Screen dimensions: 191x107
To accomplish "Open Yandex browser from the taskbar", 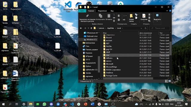I will click(99, 104).
